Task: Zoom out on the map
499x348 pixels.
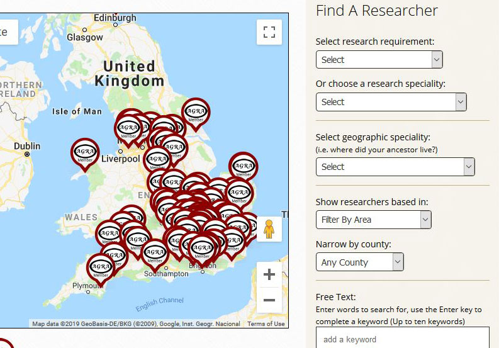Action: pyautogui.click(x=269, y=300)
